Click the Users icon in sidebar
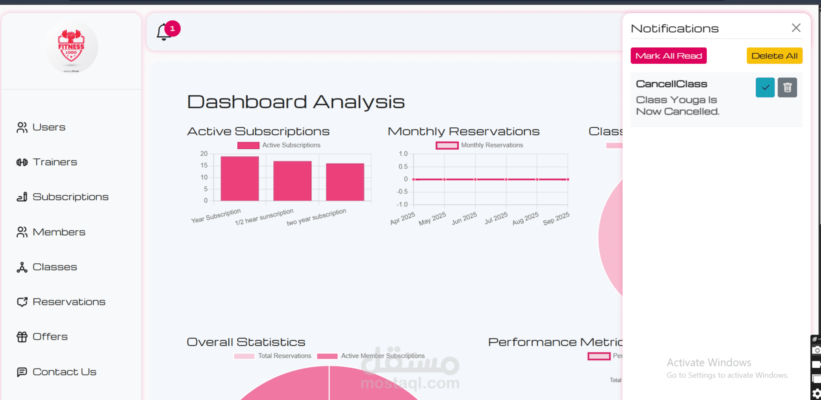This screenshot has height=400, width=821. 22,127
